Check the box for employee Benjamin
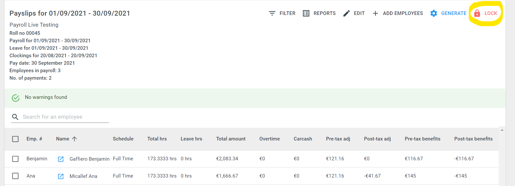515x186 pixels. click(15, 159)
